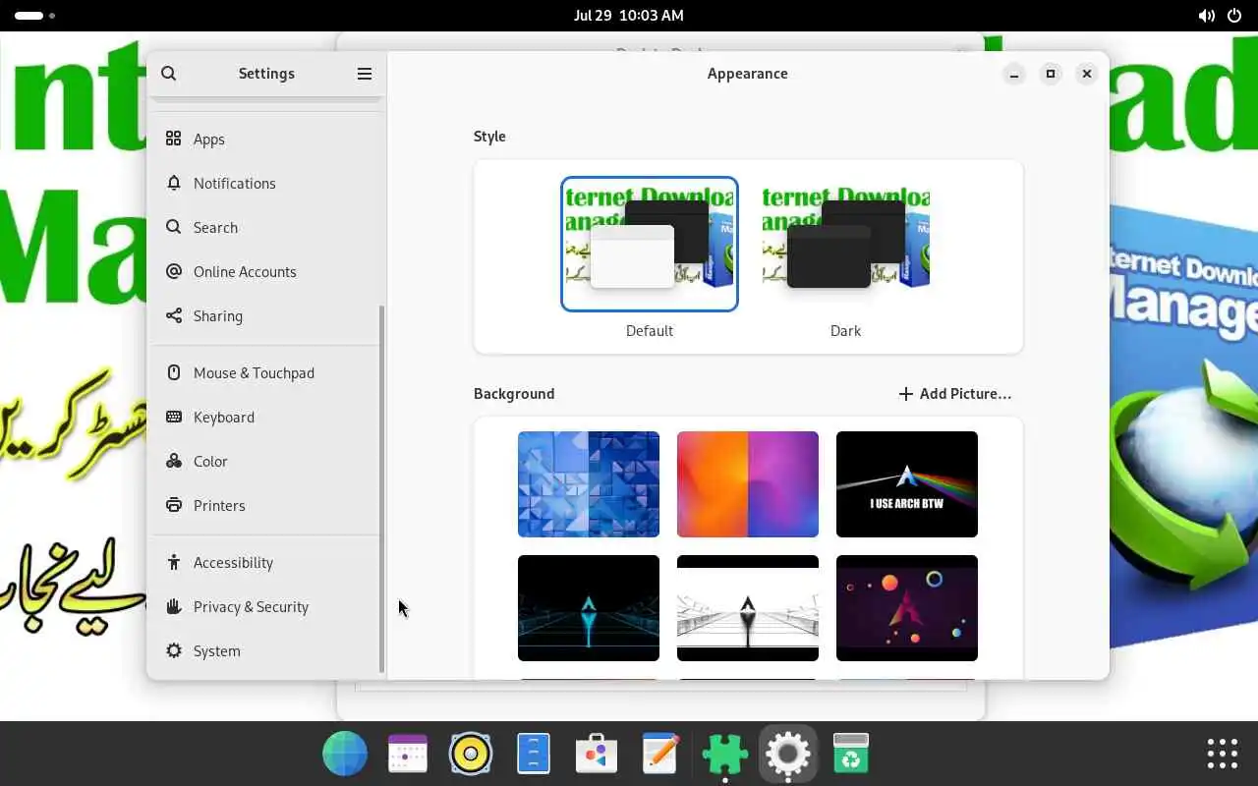Select Sharing in the sidebar
The image size is (1258, 786).
pos(265,316)
